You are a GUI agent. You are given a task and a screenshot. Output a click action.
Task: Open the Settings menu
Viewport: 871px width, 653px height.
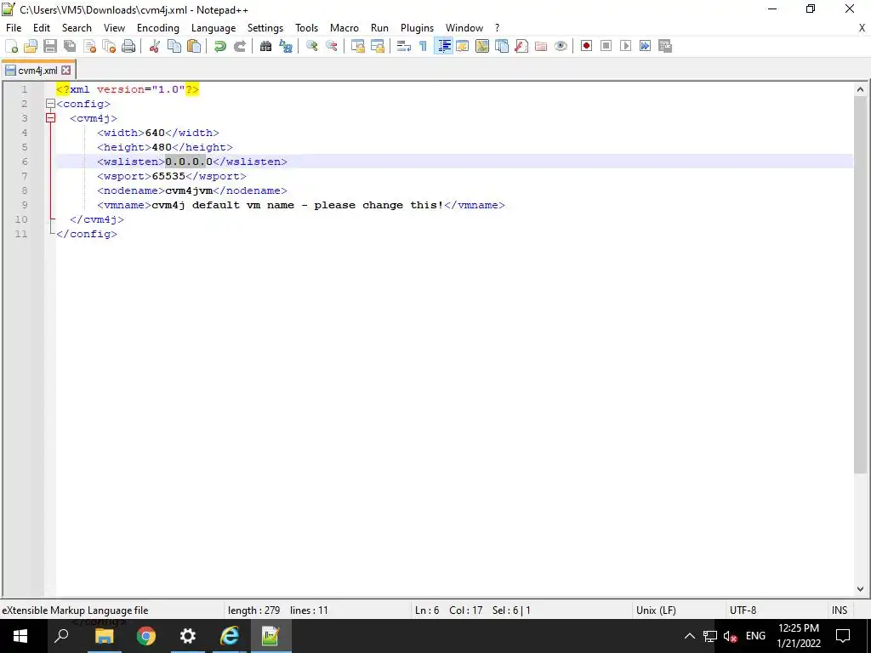[265, 28]
